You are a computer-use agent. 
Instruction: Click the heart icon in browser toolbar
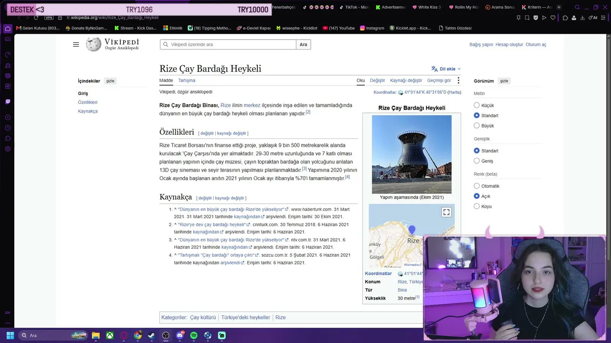[553, 18]
